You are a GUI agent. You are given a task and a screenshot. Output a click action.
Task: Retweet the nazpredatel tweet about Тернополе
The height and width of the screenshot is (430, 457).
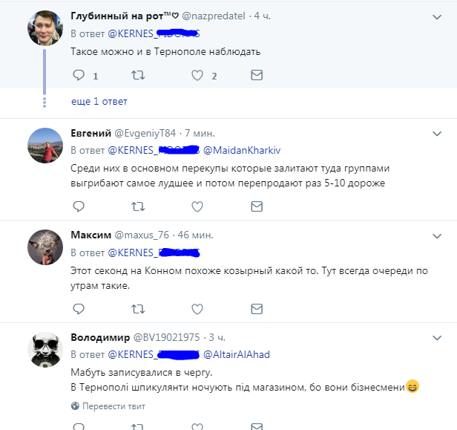pos(137,76)
